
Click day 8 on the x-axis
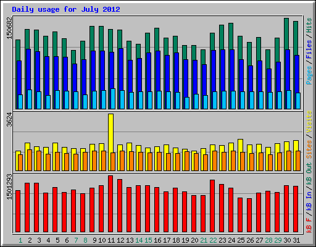[x=85, y=240]
